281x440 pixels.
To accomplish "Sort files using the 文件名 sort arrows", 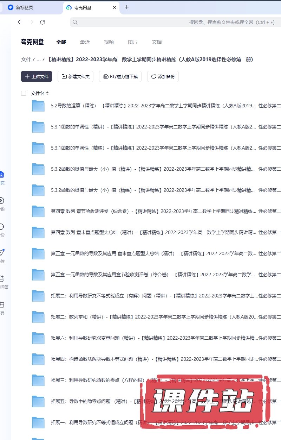I will [x=47, y=93].
